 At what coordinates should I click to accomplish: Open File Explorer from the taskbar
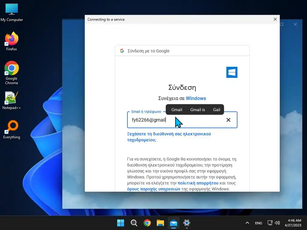[x=160, y=223]
